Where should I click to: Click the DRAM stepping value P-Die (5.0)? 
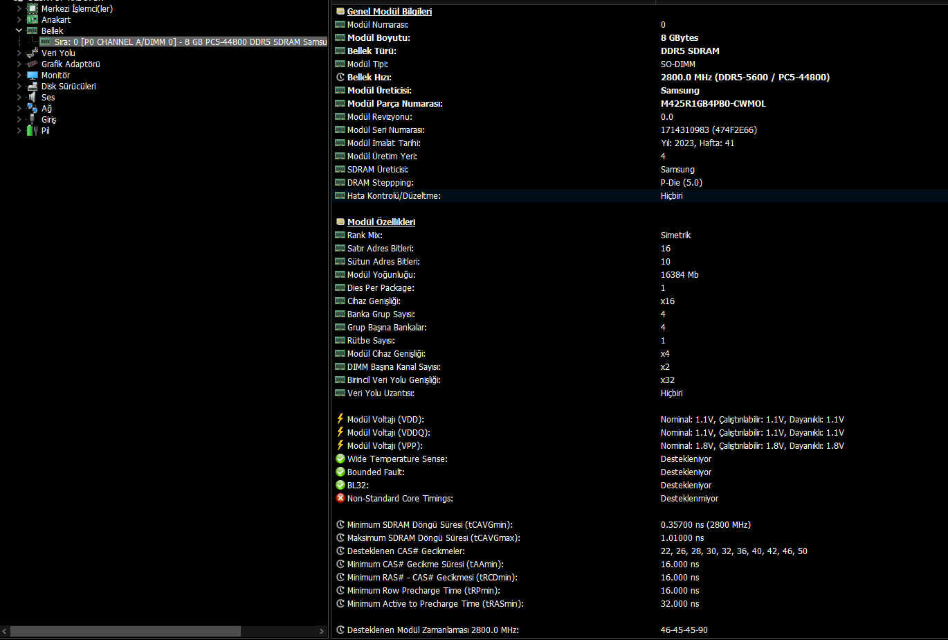[x=682, y=183]
